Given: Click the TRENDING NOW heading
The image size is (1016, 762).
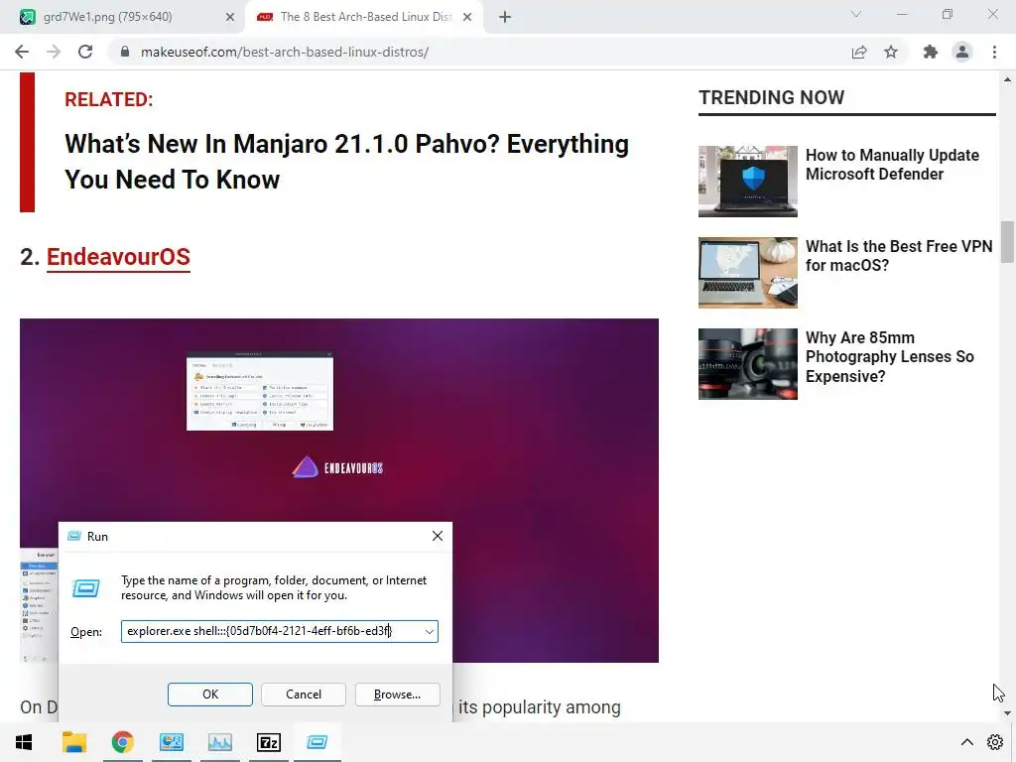Looking at the screenshot, I should [771, 97].
